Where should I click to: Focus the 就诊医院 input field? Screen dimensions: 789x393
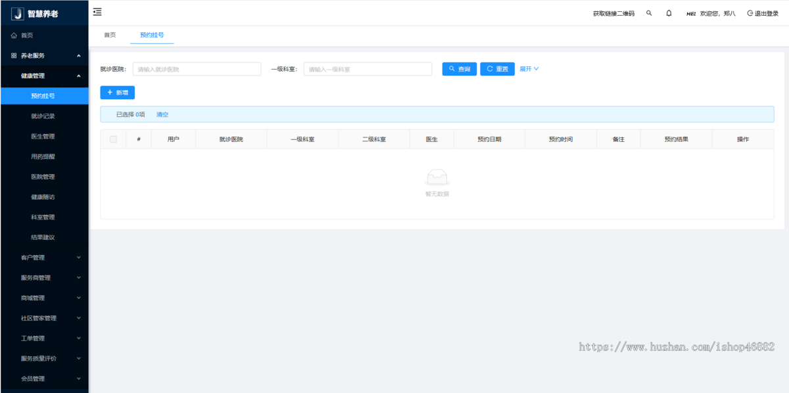pyautogui.click(x=197, y=69)
